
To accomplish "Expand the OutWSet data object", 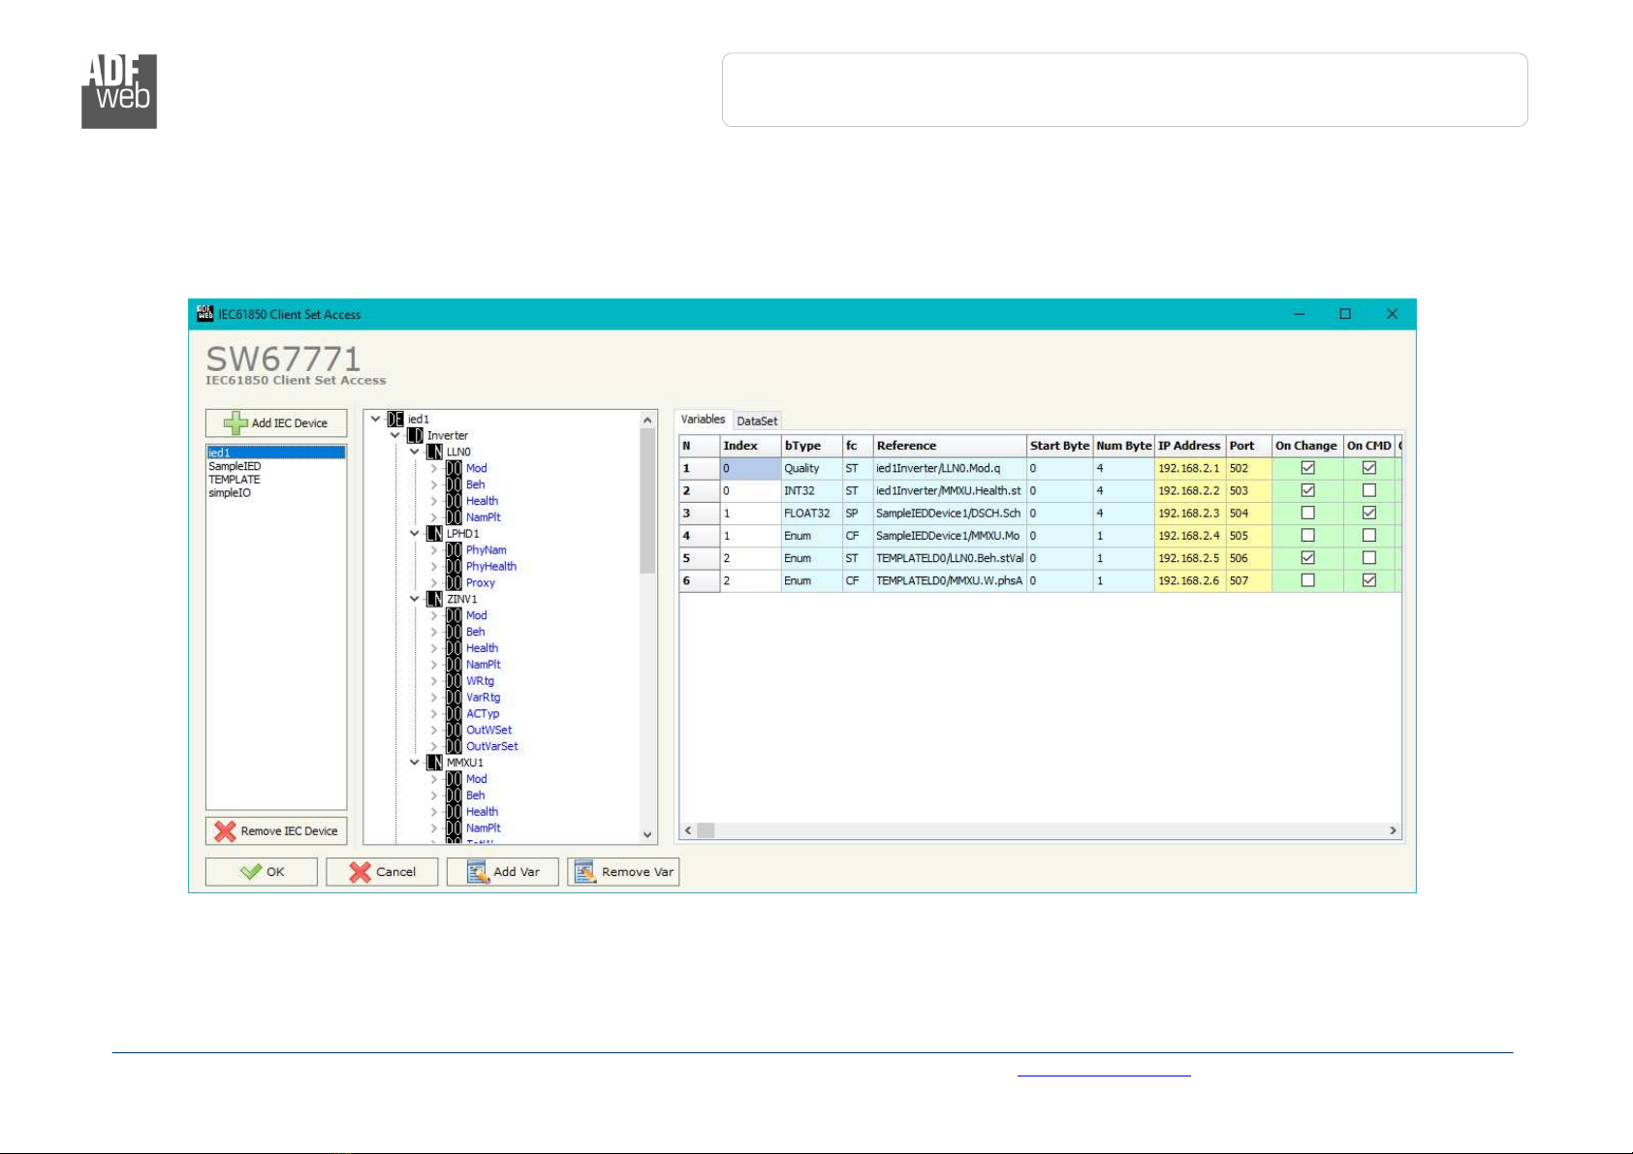I will pos(433,731).
